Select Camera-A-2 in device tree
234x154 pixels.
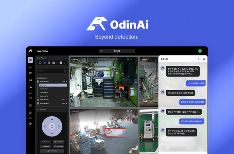(x=44, y=89)
